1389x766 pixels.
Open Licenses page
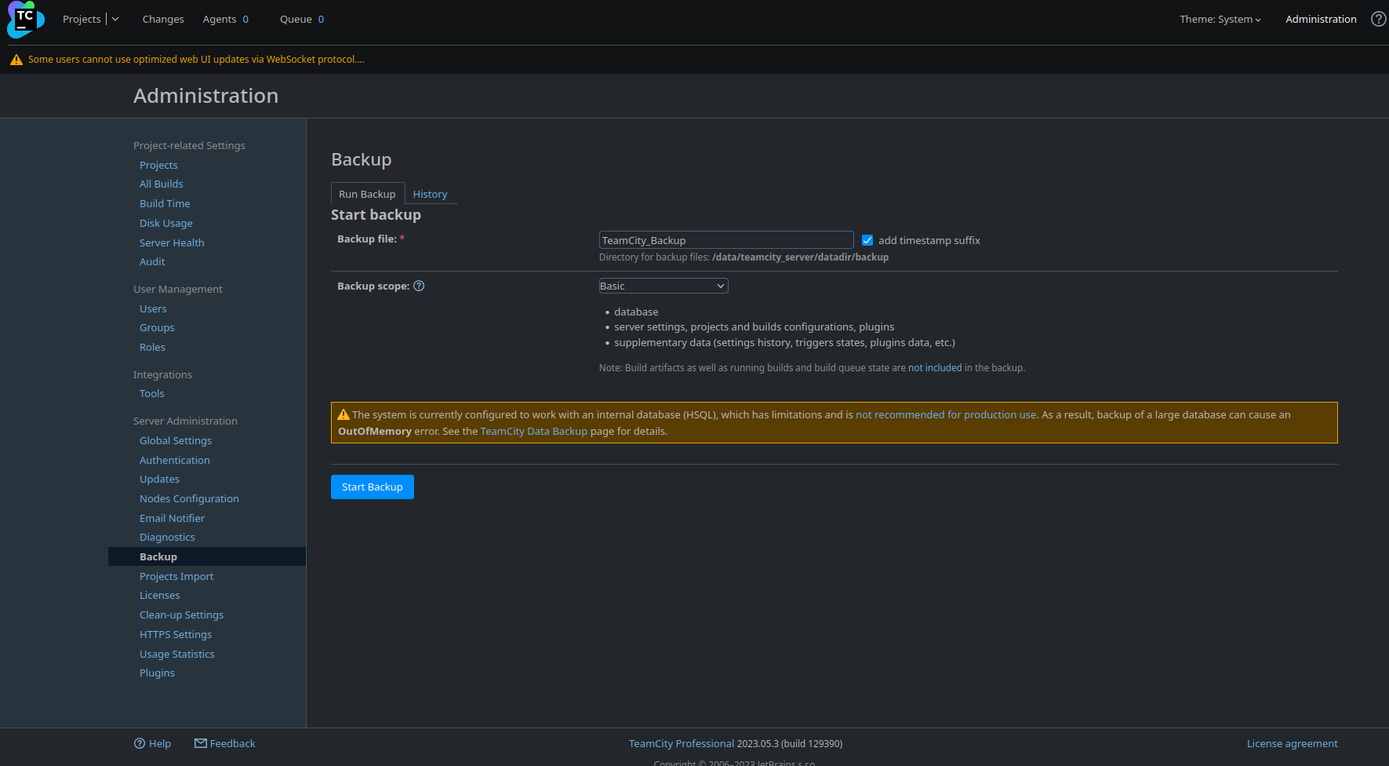[x=159, y=595]
